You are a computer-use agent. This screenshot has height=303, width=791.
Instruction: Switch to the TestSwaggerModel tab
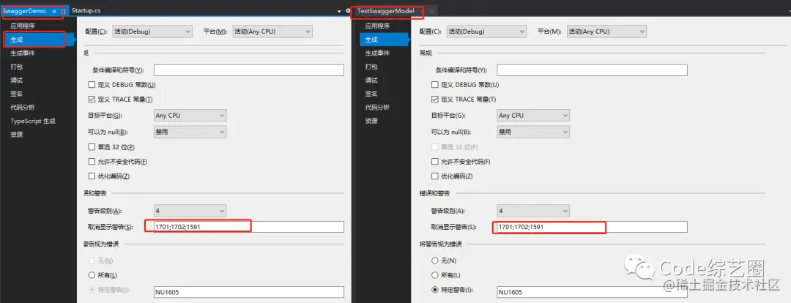[386, 11]
